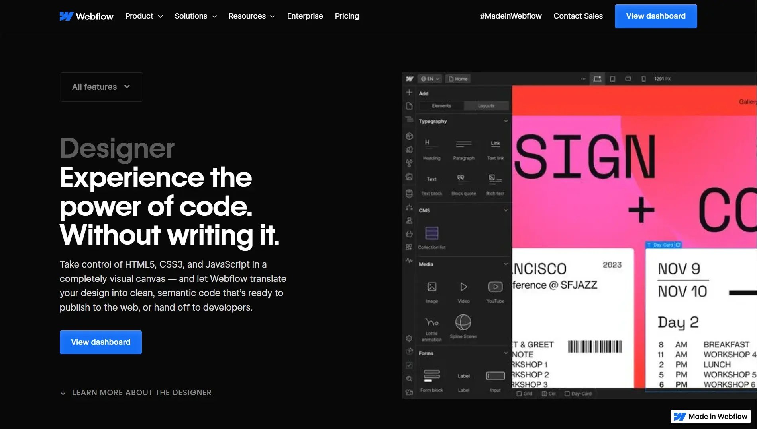Screen dimensions: 757x429
Task: Click View dashboard in the navbar
Action: [x=656, y=16]
